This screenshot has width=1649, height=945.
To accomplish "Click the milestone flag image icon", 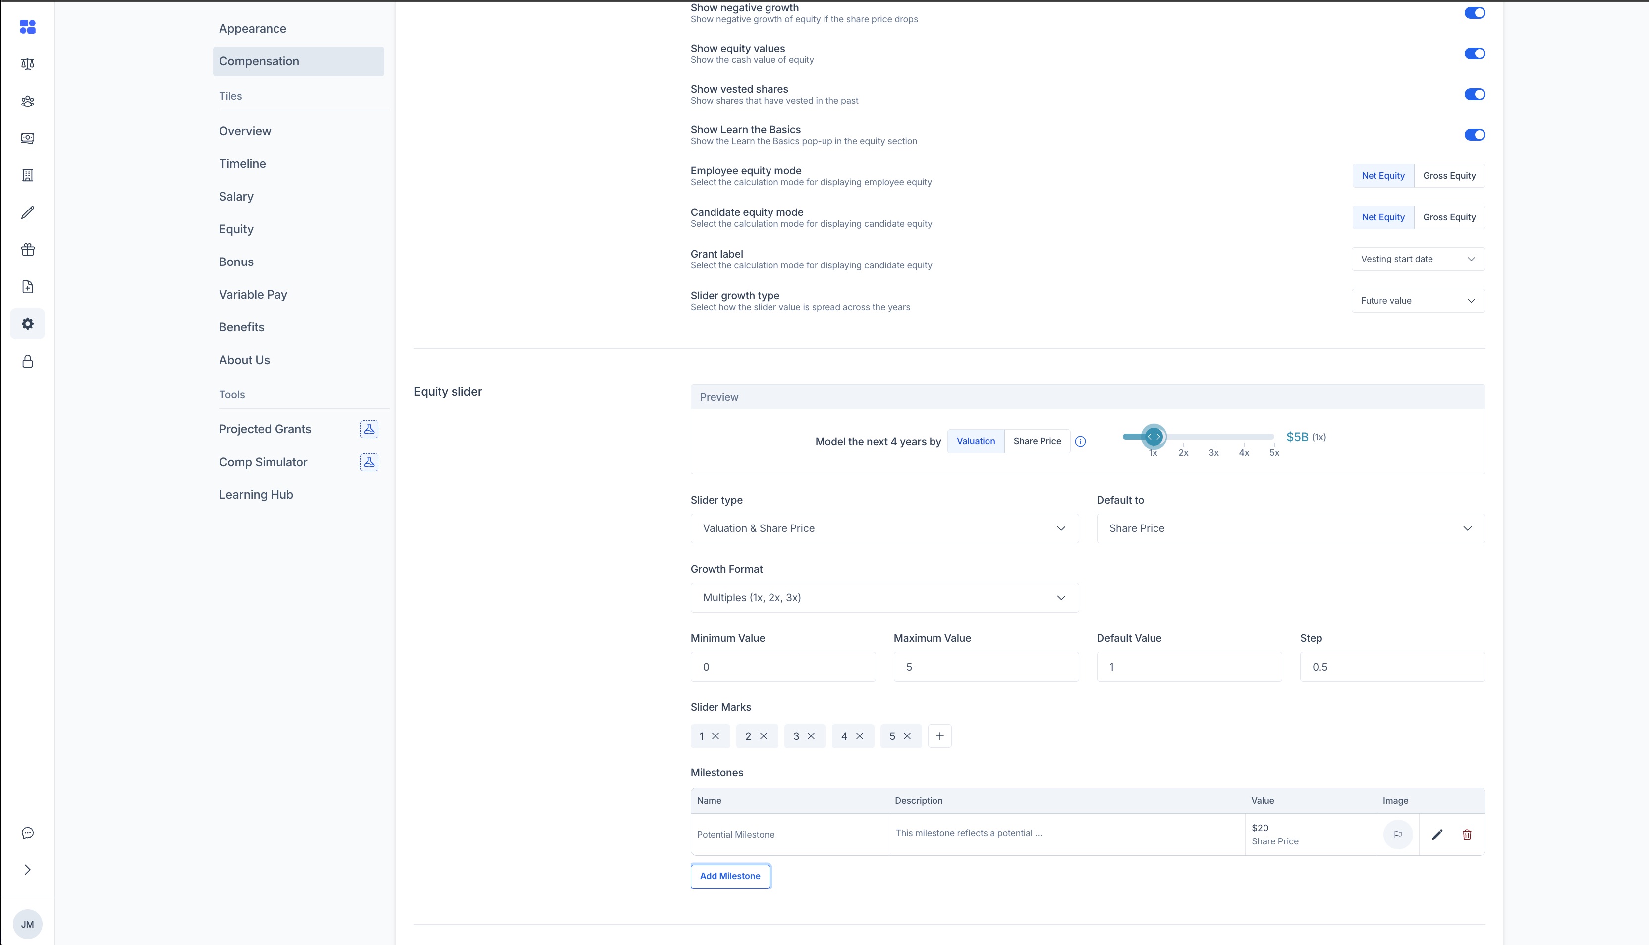I will pos(1398,835).
